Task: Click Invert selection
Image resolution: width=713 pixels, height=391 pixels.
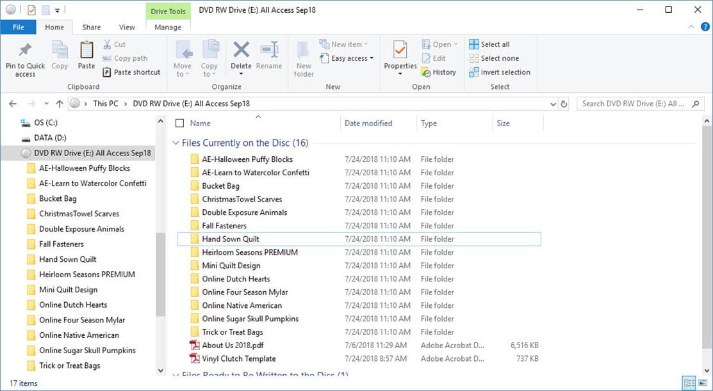Action: [500, 72]
